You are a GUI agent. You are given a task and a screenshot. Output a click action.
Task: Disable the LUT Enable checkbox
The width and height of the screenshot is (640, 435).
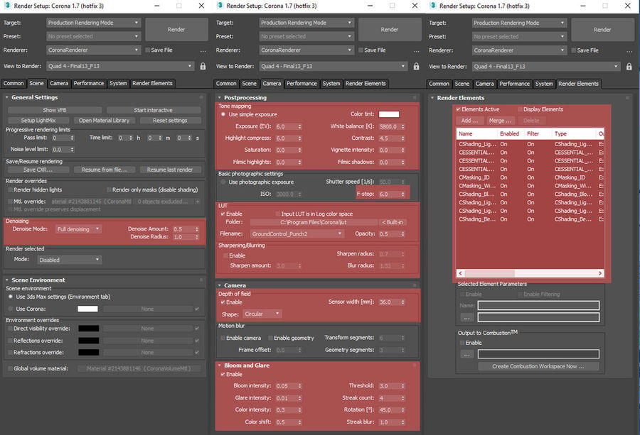223,214
